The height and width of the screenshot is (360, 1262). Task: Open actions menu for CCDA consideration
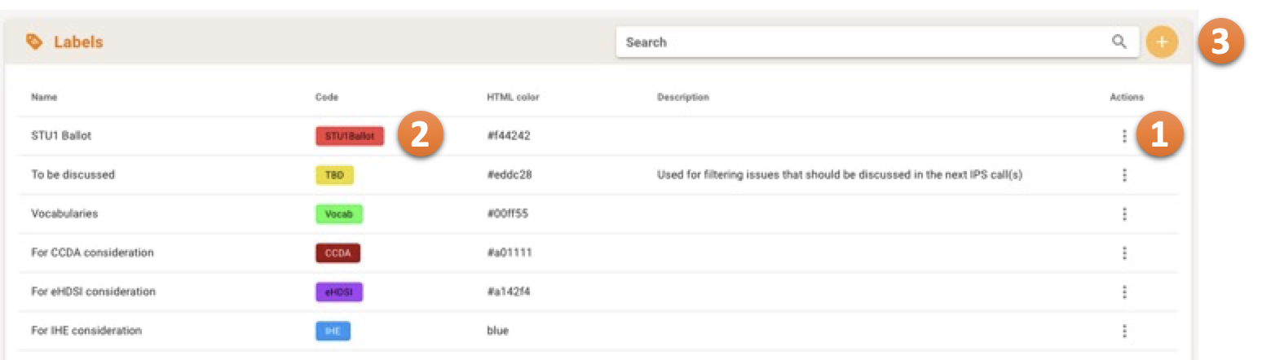click(1124, 253)
